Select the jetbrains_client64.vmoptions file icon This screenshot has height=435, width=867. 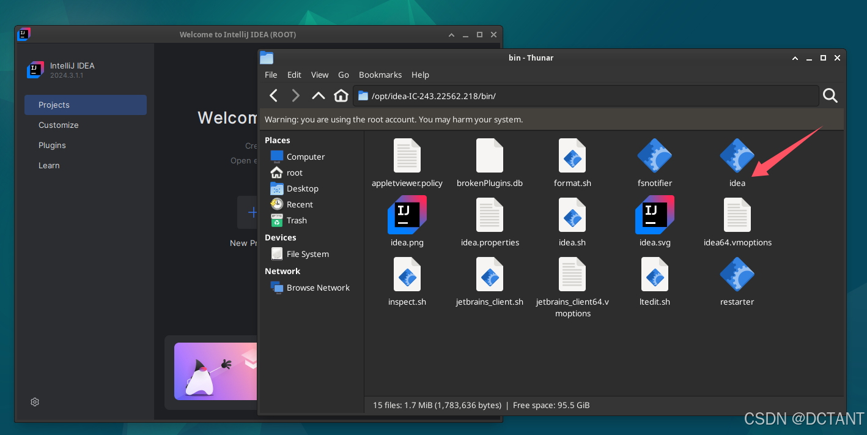tap(572, 274)
